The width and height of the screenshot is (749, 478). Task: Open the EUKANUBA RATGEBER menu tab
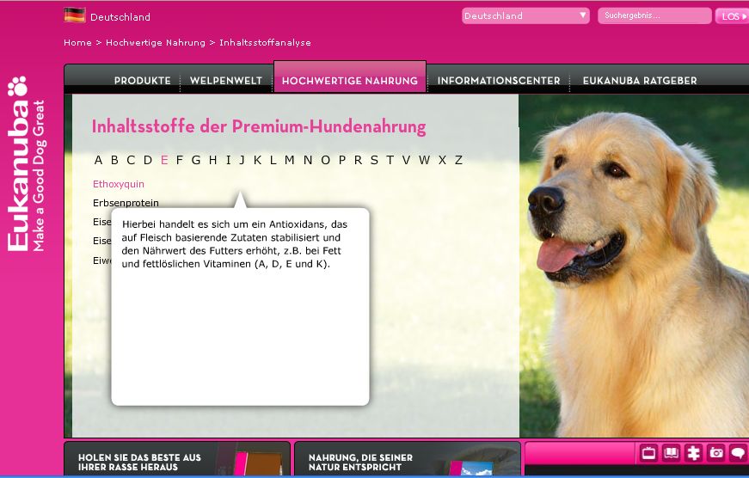(x=640, y=81)
